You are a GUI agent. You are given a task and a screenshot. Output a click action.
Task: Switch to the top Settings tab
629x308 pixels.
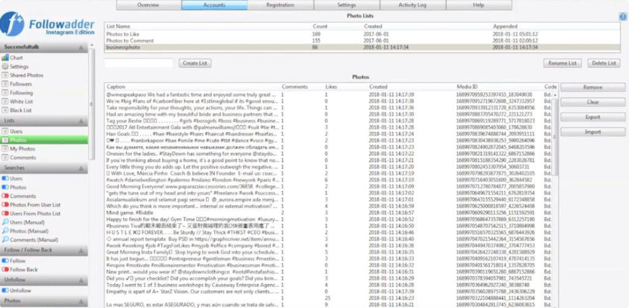346,5
